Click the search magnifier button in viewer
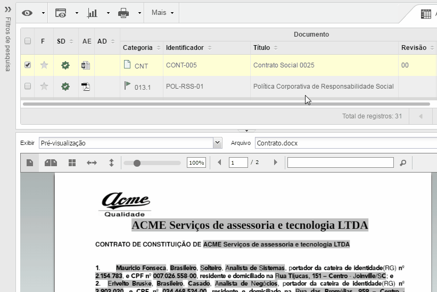The height and width of the screenshot is (292, 437). (403, 162)
